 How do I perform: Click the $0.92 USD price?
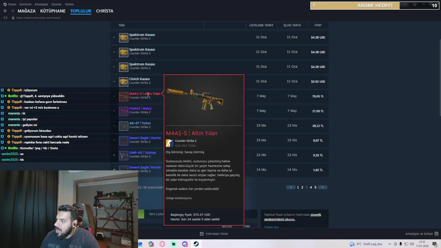click(318, 82)
